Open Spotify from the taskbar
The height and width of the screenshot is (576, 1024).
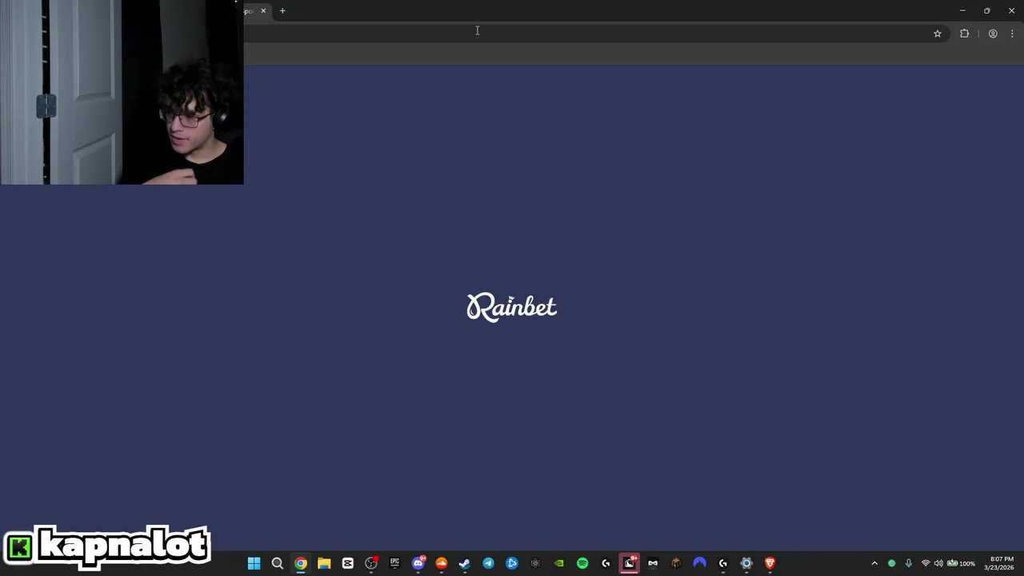582,563
